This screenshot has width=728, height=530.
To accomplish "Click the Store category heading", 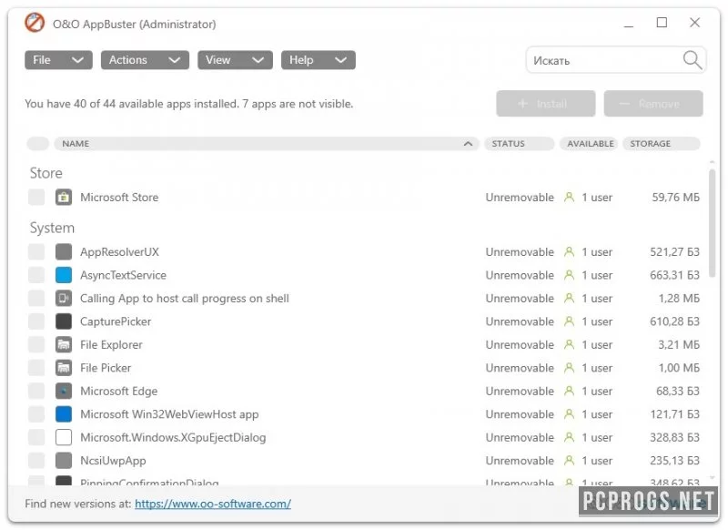I will coord(46,173).
